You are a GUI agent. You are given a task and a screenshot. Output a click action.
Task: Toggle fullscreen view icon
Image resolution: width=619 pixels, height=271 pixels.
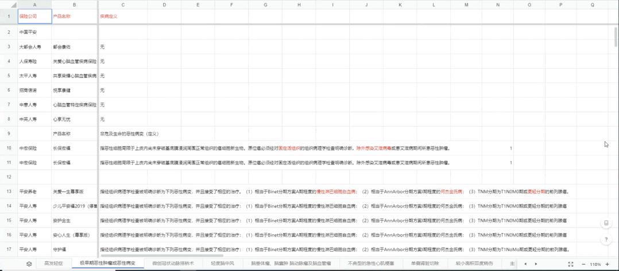point(571,264)
